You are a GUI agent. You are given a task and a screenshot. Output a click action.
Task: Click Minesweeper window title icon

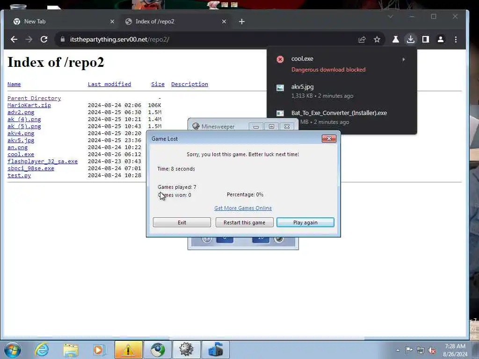[x=196, y=126]
